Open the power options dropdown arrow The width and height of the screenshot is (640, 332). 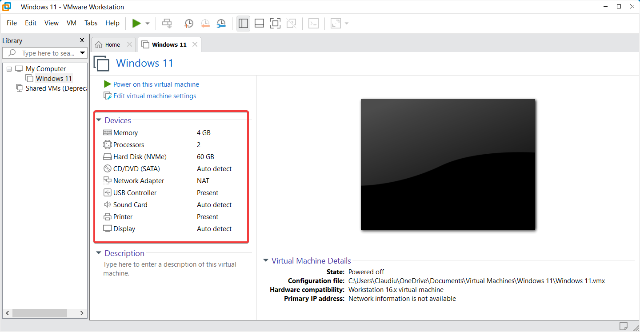pyautogui.click(x=148, y=24)
